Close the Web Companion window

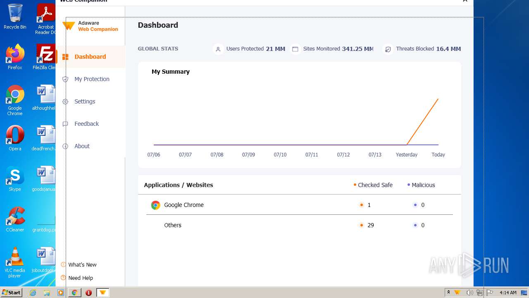(465, 1)
